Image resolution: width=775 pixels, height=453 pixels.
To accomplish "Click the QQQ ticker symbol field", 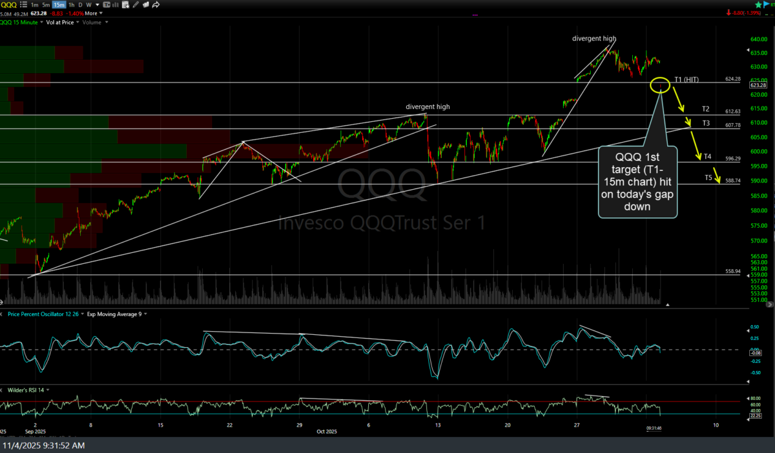I will pyautogui.click(x=10, y=5).
